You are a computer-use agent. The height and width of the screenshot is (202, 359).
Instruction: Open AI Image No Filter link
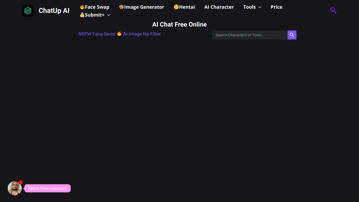[x=142, y=34]
